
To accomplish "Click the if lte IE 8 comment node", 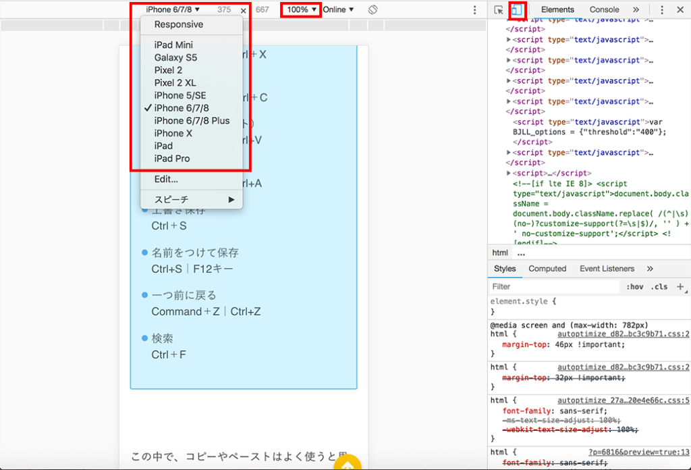I will point(599,214).
